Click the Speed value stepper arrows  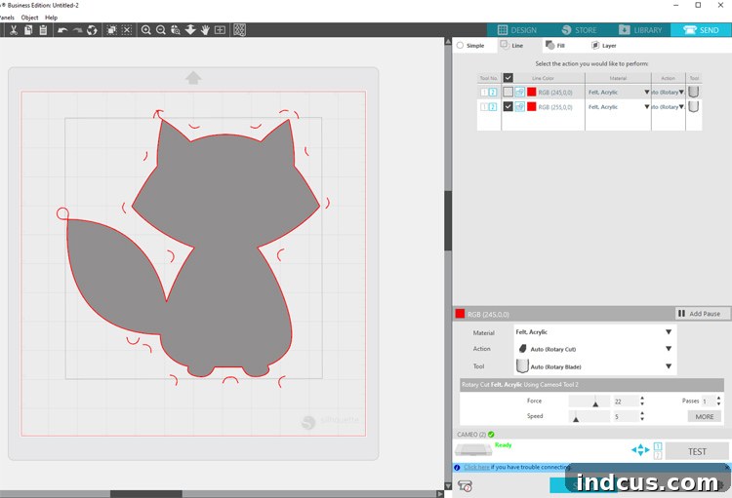point(642,416)
